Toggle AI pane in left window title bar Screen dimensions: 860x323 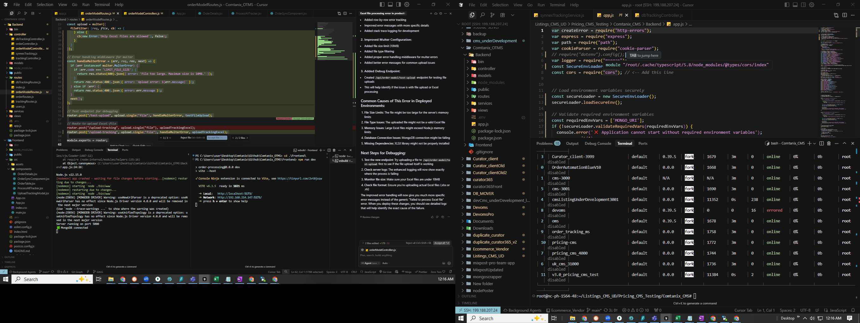[x=399, y=4]
